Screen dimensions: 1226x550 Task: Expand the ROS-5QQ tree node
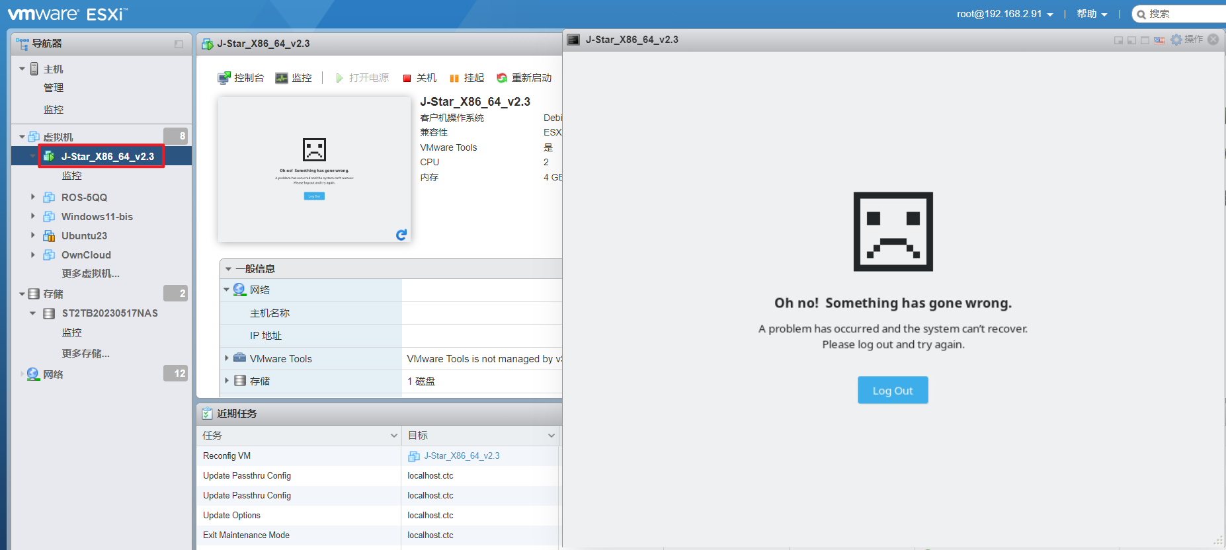pyautogui.click(x=33, y=197)
